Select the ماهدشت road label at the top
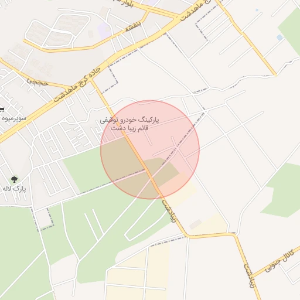Viewport: 300px width, 300px height. pos(192,10)
